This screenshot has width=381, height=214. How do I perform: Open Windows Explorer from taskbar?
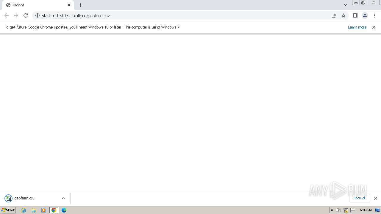pyautogui.click(x=34, y=210)
